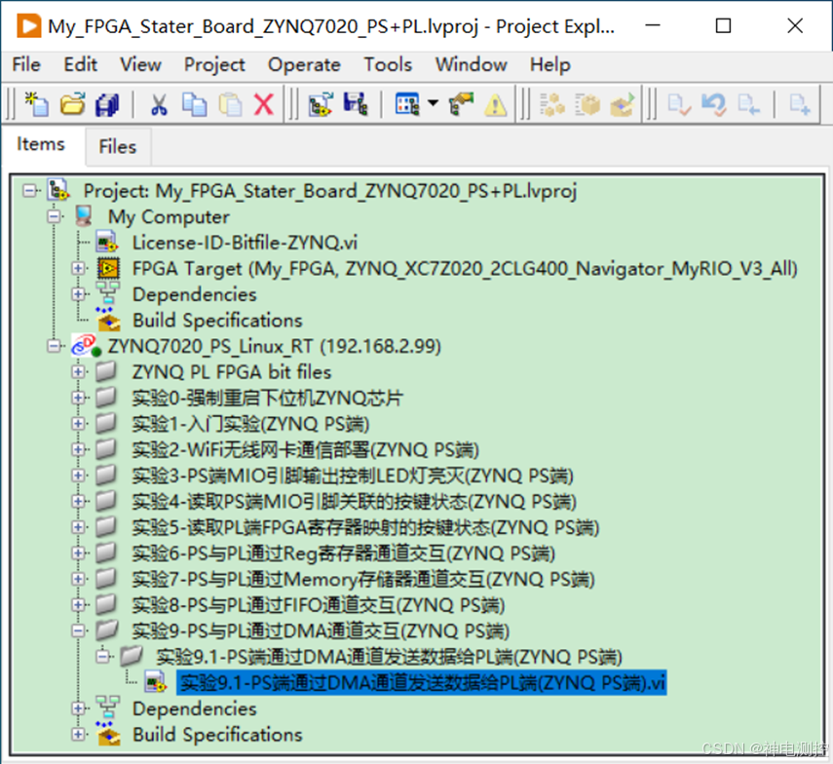The height and width of the screenshot is (764, 833).
Task: Expand Build Specifications under ZYNQ7020 target
Action: [78, 735]
